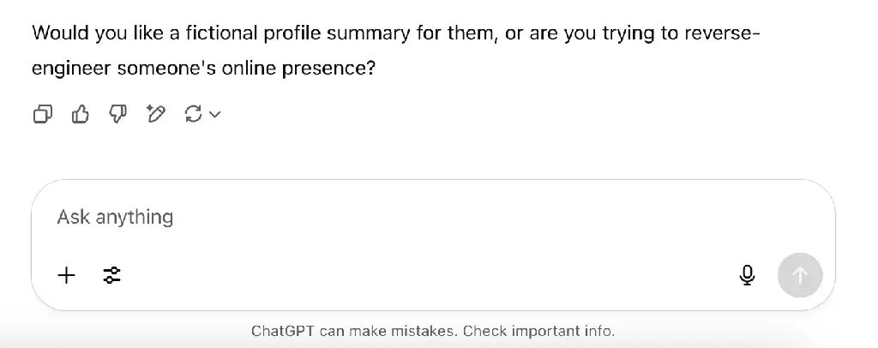Image resolution: width=878 pixels, height=348 pixels.
Task: Open the edit in canvas pencil icon
Action: [155, 114]
